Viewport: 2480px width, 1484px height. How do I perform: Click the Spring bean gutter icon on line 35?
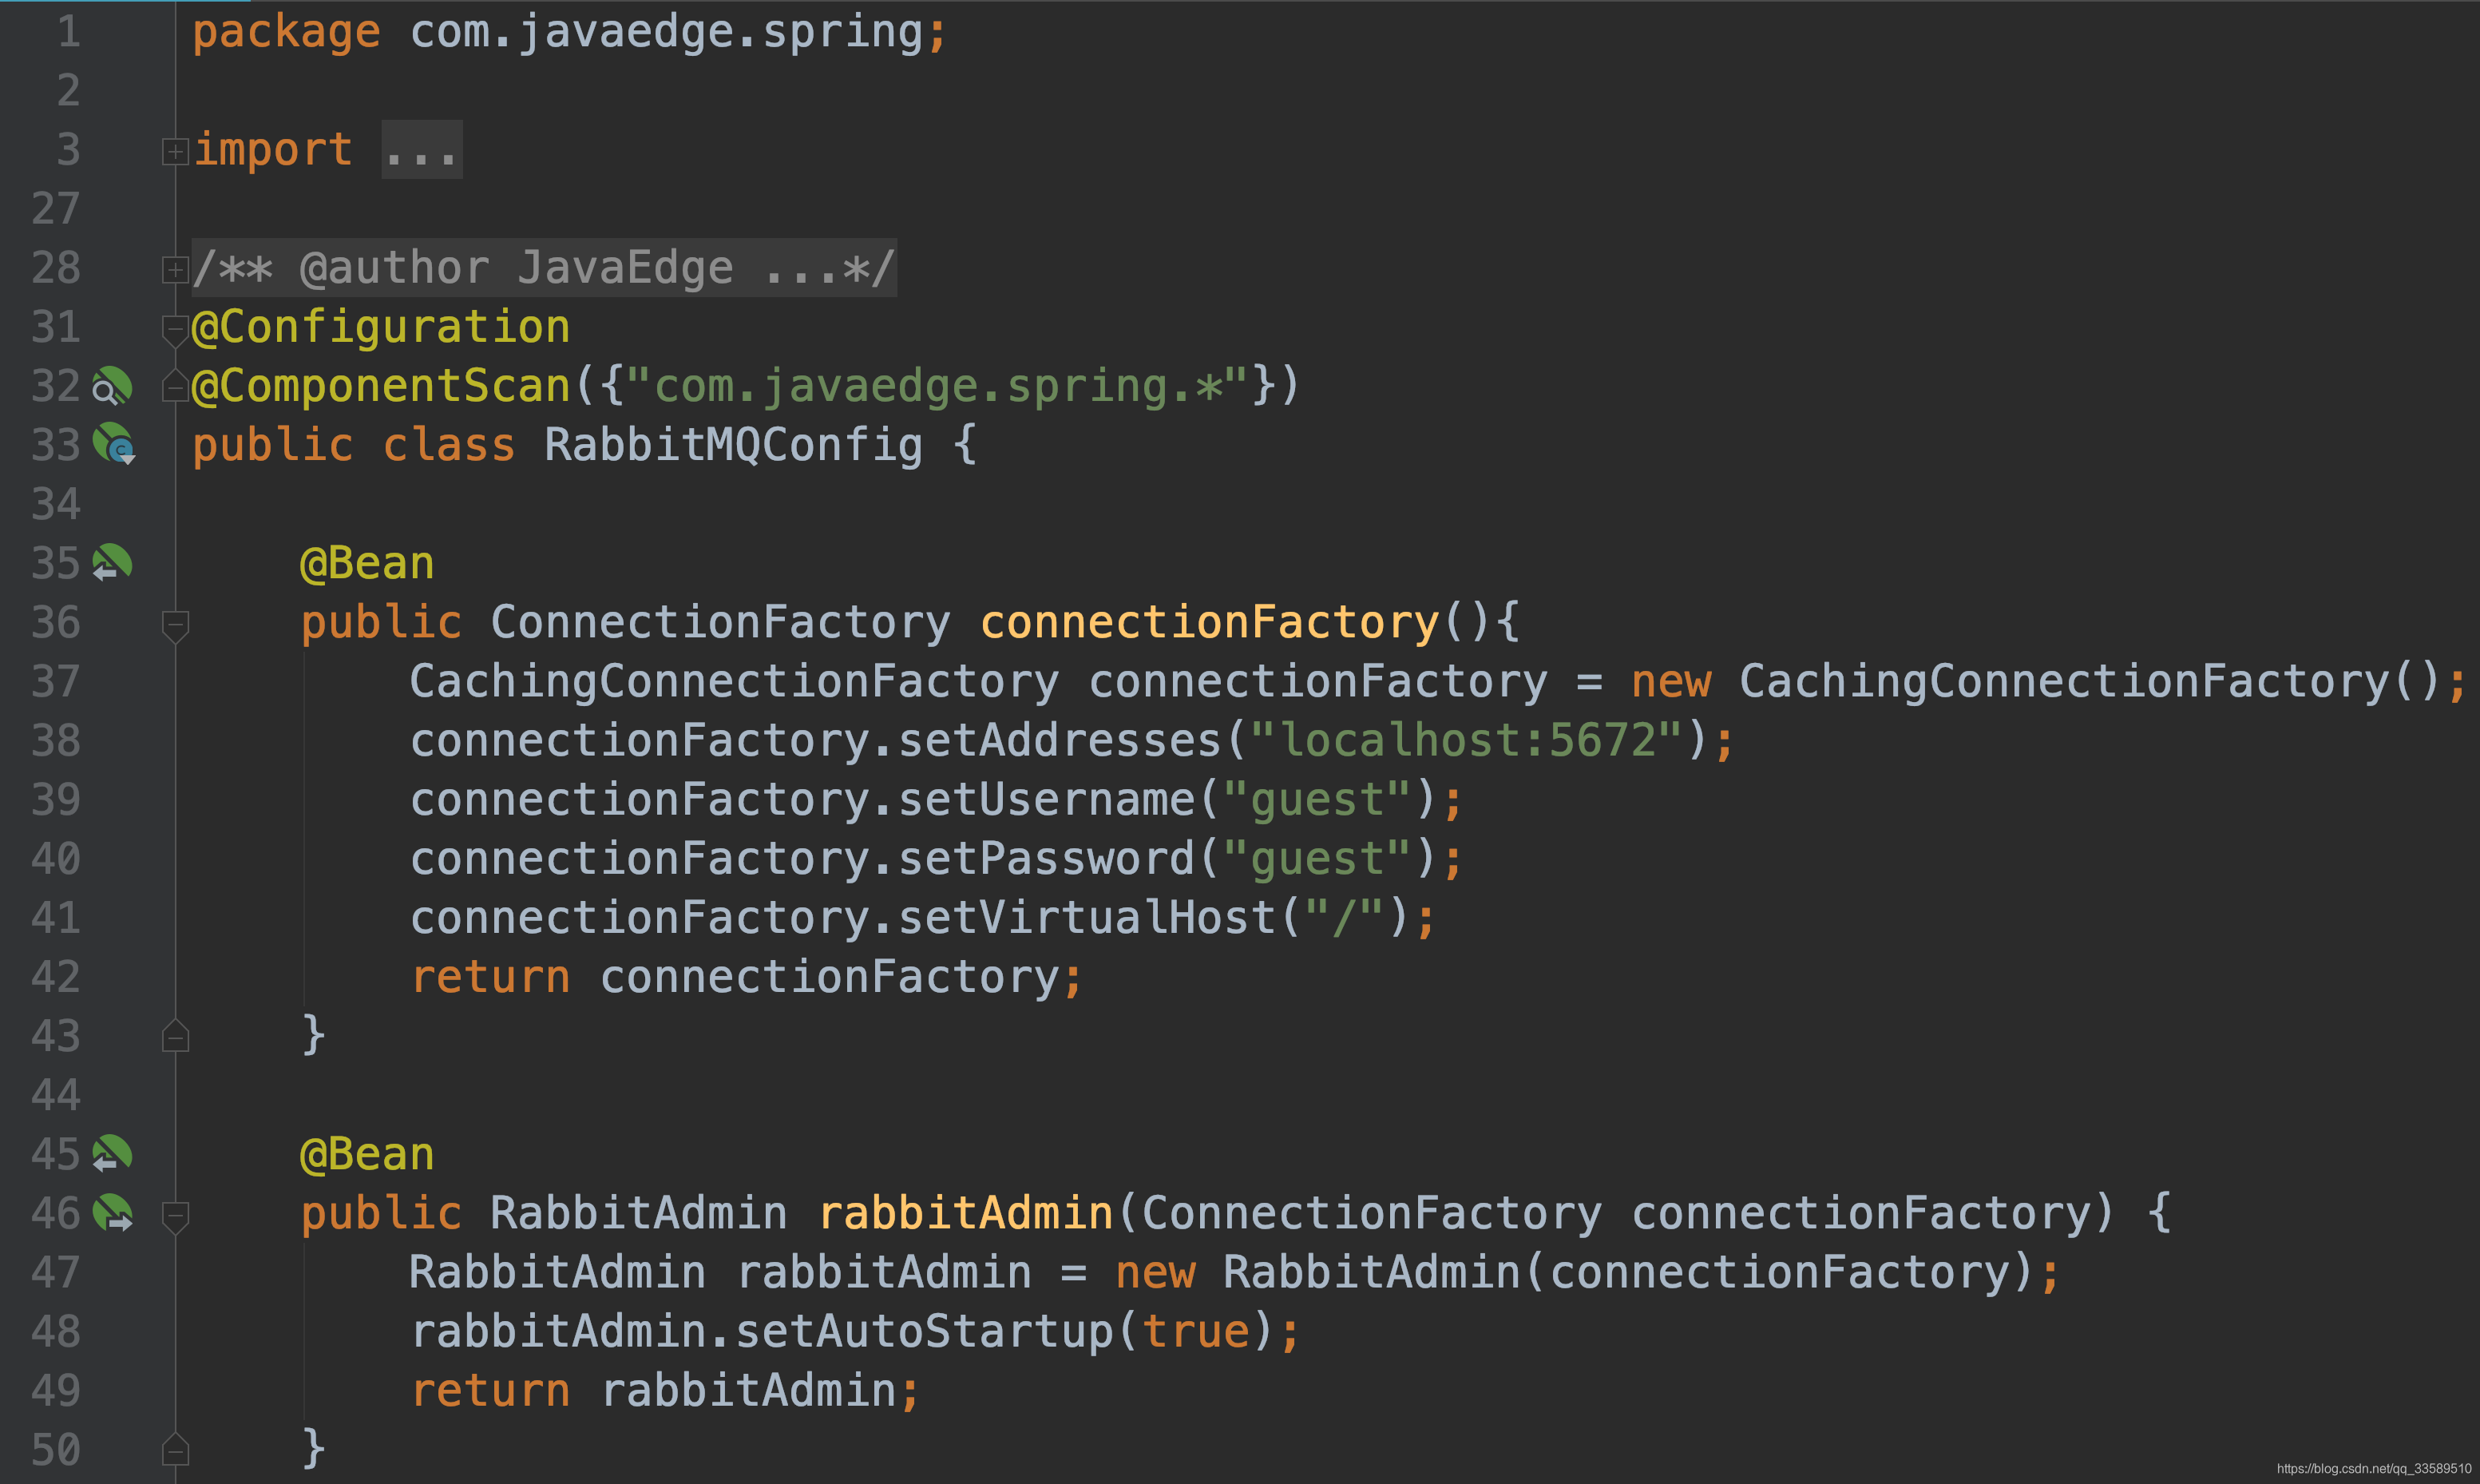112,562
